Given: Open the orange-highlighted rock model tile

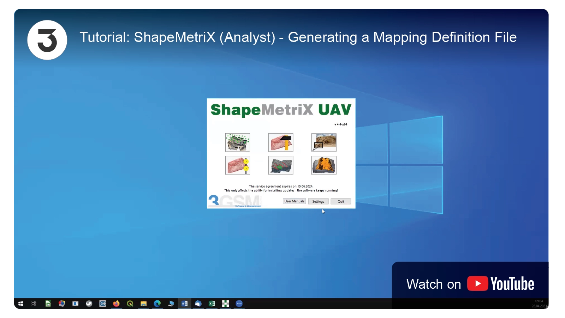Looking at the screenshot, I should (x=324, y=165).
